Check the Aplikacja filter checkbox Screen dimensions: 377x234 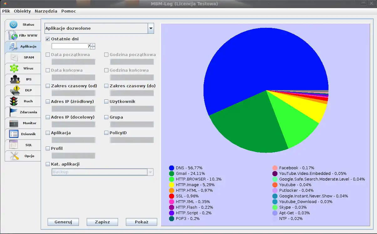(48, 133)
